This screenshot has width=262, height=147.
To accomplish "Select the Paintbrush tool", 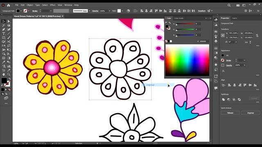I will click(9, 38).
